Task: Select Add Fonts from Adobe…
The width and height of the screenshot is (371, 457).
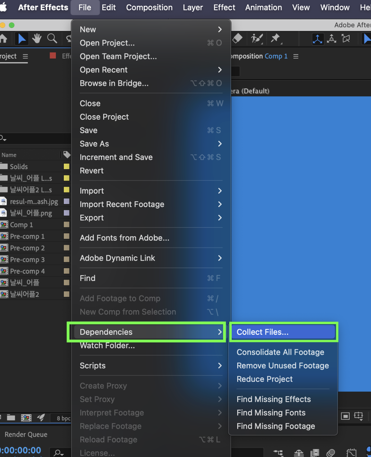Action: coord(151,238)
